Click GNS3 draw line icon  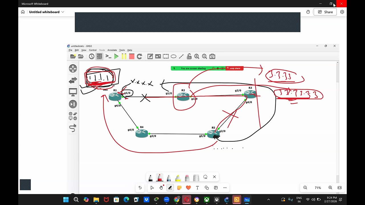[181, 56]
